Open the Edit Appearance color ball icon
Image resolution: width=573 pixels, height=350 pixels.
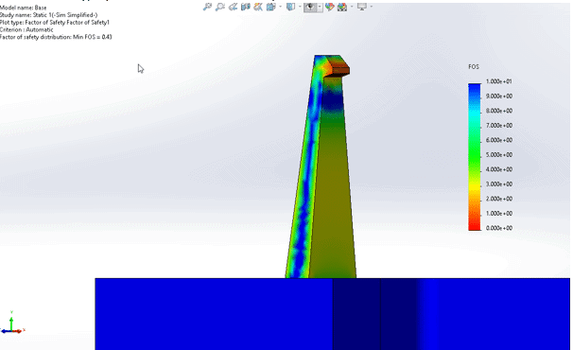click(x=330, y=7)
